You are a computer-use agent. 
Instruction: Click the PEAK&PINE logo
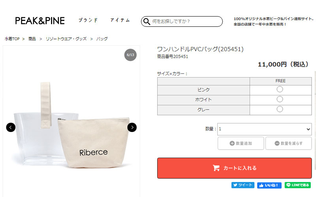[40, 21]
